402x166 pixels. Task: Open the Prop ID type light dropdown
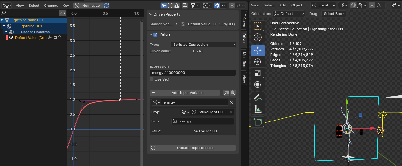[x=185, y=112]
